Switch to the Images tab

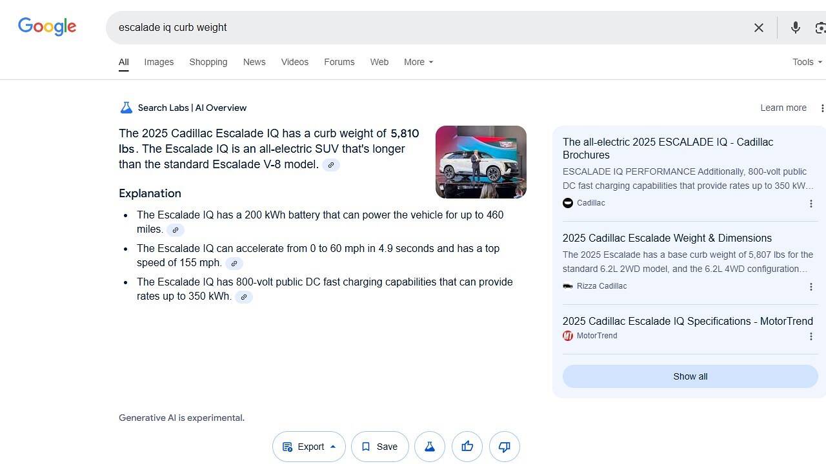coord(159,62)
